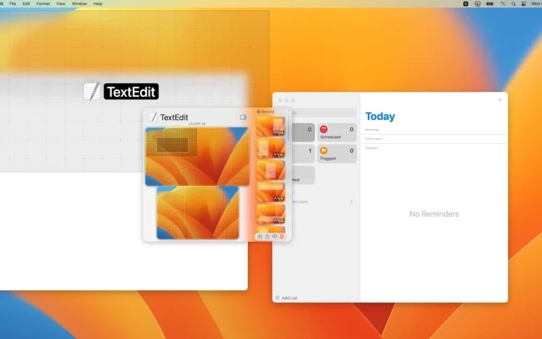Click the red Scheduled calendar icon

(324, 129)
